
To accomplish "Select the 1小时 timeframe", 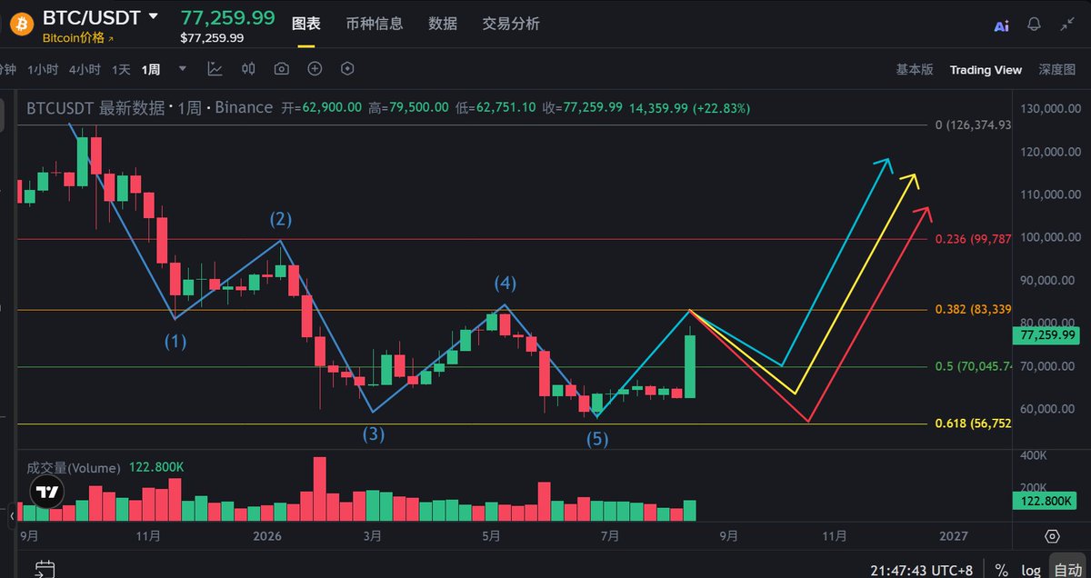I will pos(43,69).
